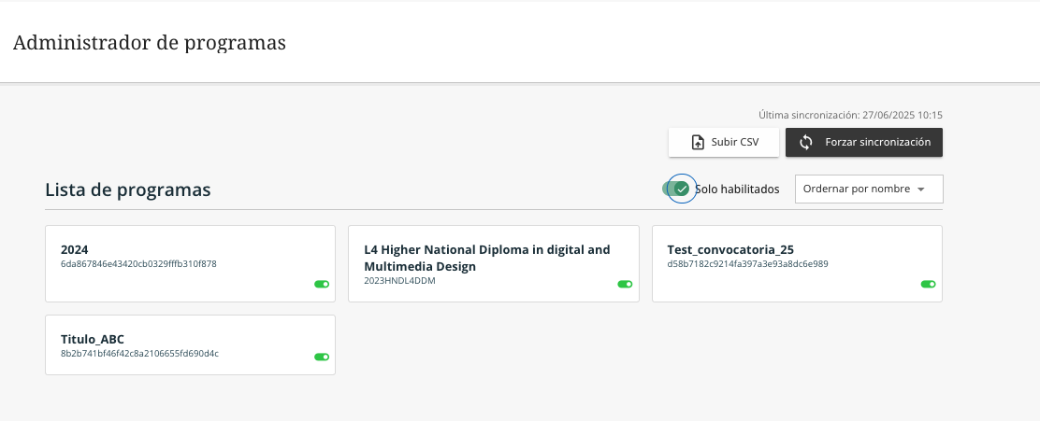Select the Test_convocatoria_25 program title
The image size is (1040, 421).
point(730,249)
